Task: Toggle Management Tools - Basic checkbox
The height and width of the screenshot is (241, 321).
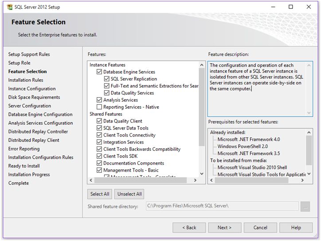Action: pyautogui.click(x=99, y=170)
